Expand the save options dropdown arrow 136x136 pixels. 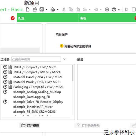pos(47,9)
